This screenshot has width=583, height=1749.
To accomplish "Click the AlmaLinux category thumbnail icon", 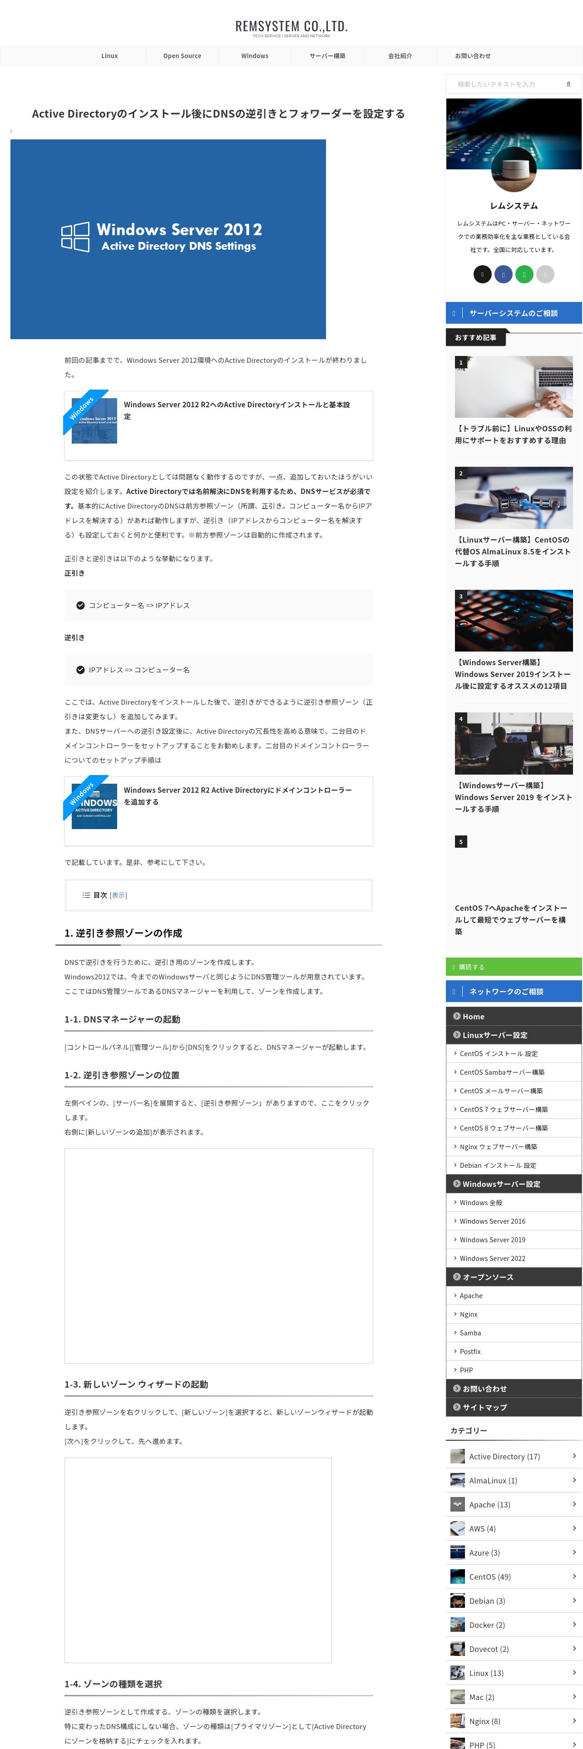I will tap(457, 1480).
